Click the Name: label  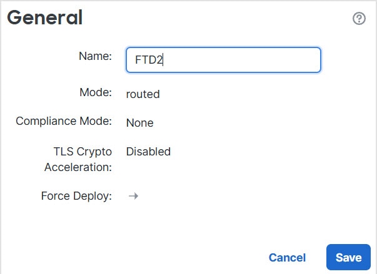point(95,56)
